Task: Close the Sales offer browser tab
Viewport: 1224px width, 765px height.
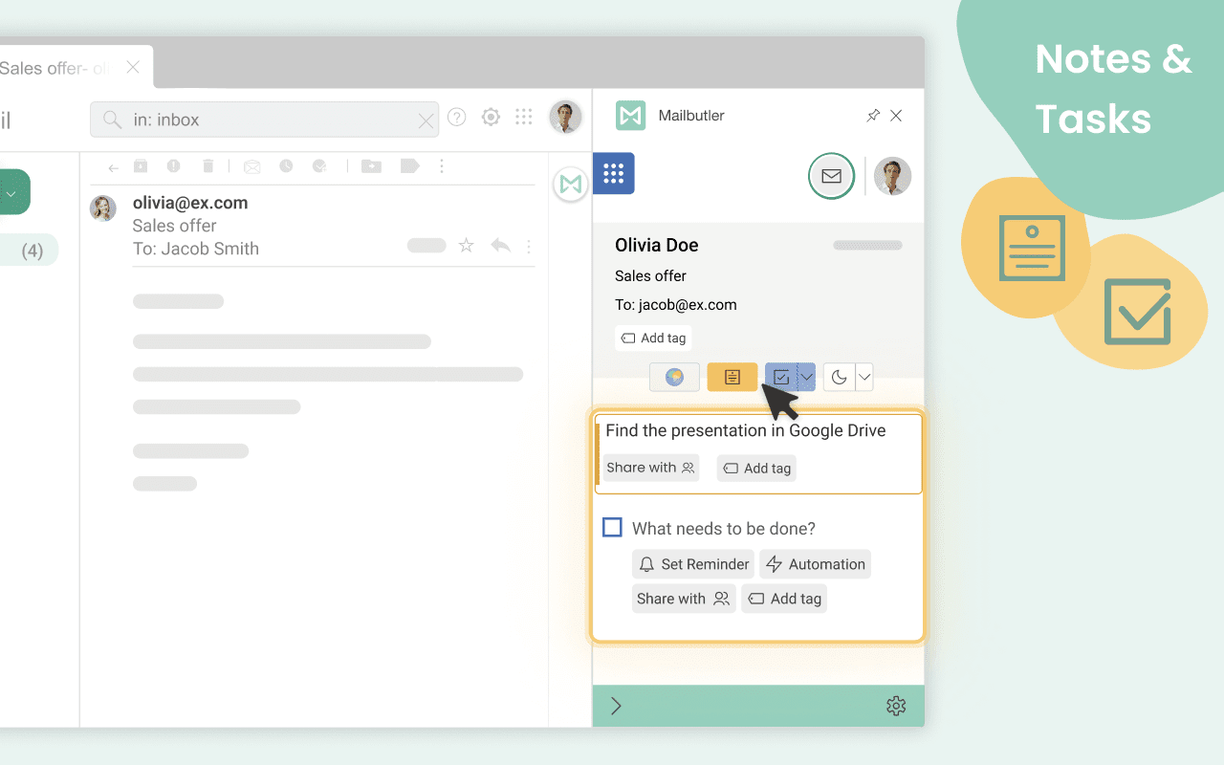Action: (133, 67)
